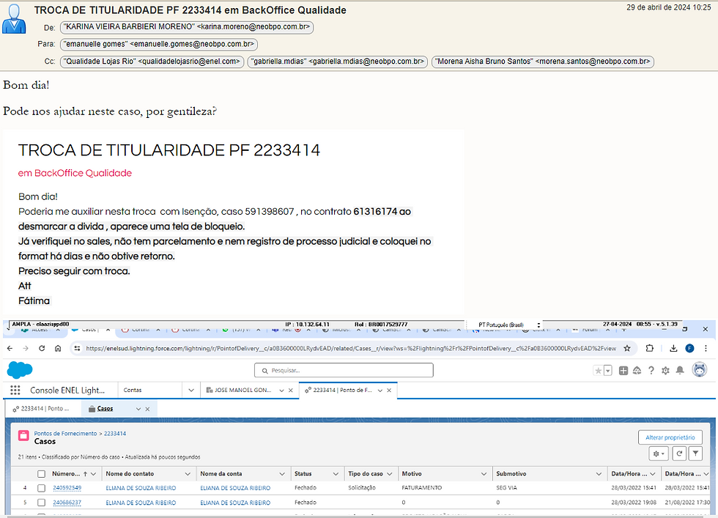Close the JOSE MANOEL GON... workspace tab

click(x=290, y=391)
